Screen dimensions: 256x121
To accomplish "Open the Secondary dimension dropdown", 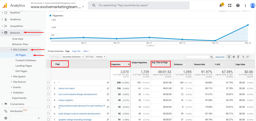I will (x=73, y=57).
